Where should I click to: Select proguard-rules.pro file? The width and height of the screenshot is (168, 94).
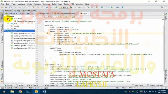point(23,41)
